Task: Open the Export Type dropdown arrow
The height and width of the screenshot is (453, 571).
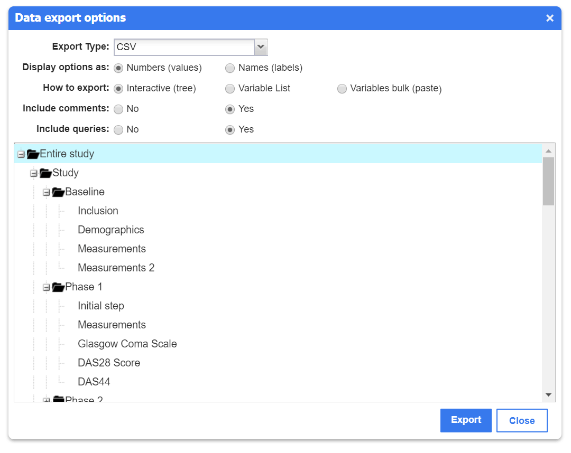Action: click(x=261, y=48)
